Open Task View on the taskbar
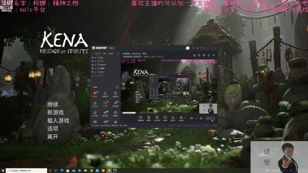 point(55,171)
